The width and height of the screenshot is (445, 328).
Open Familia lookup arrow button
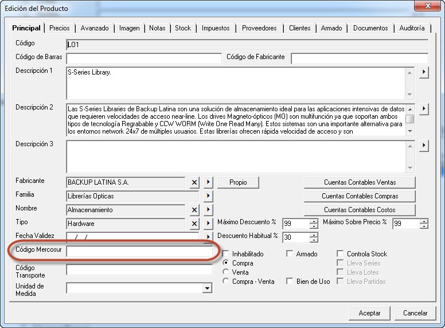(208, 196)
